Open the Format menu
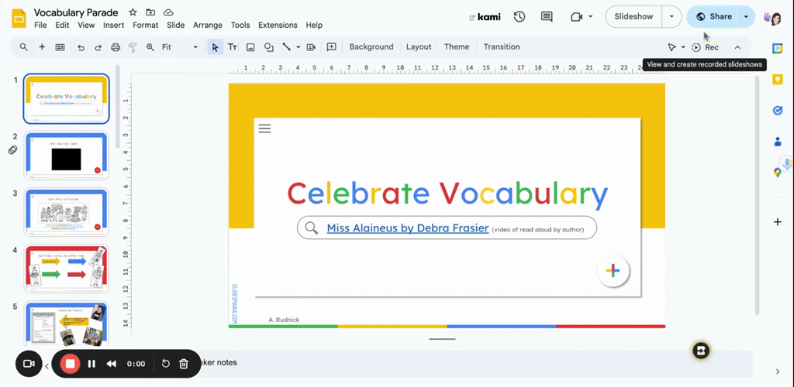 [x=146, y=26]
